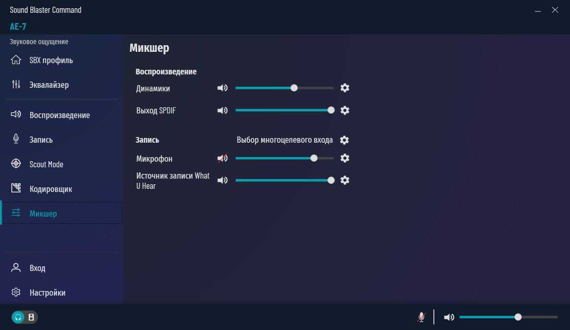Select Scout Mode in the sidebar
Viewport: 570px width, 330px height.
[x=46, y=164]
